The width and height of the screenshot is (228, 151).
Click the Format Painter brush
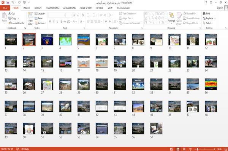tap(16, 23)
